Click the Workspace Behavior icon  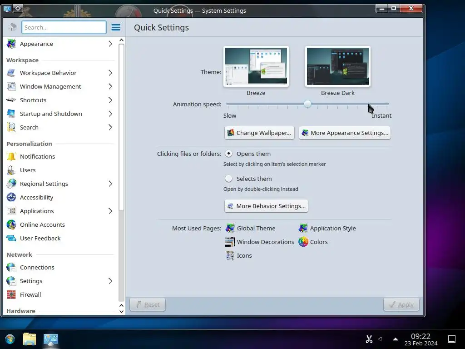[x=11, y=73]
